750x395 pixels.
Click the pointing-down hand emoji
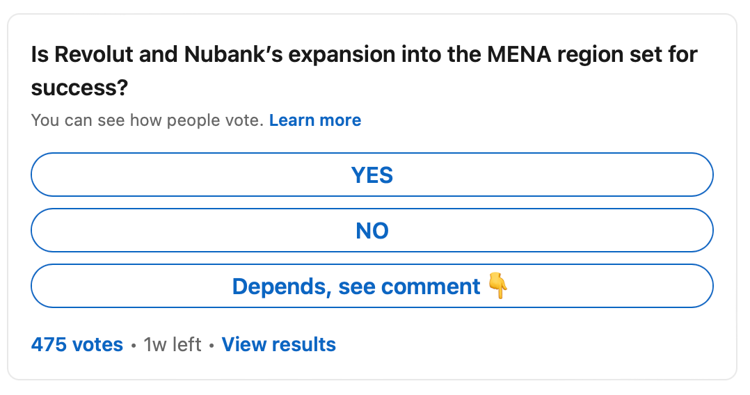pos(497,286)
